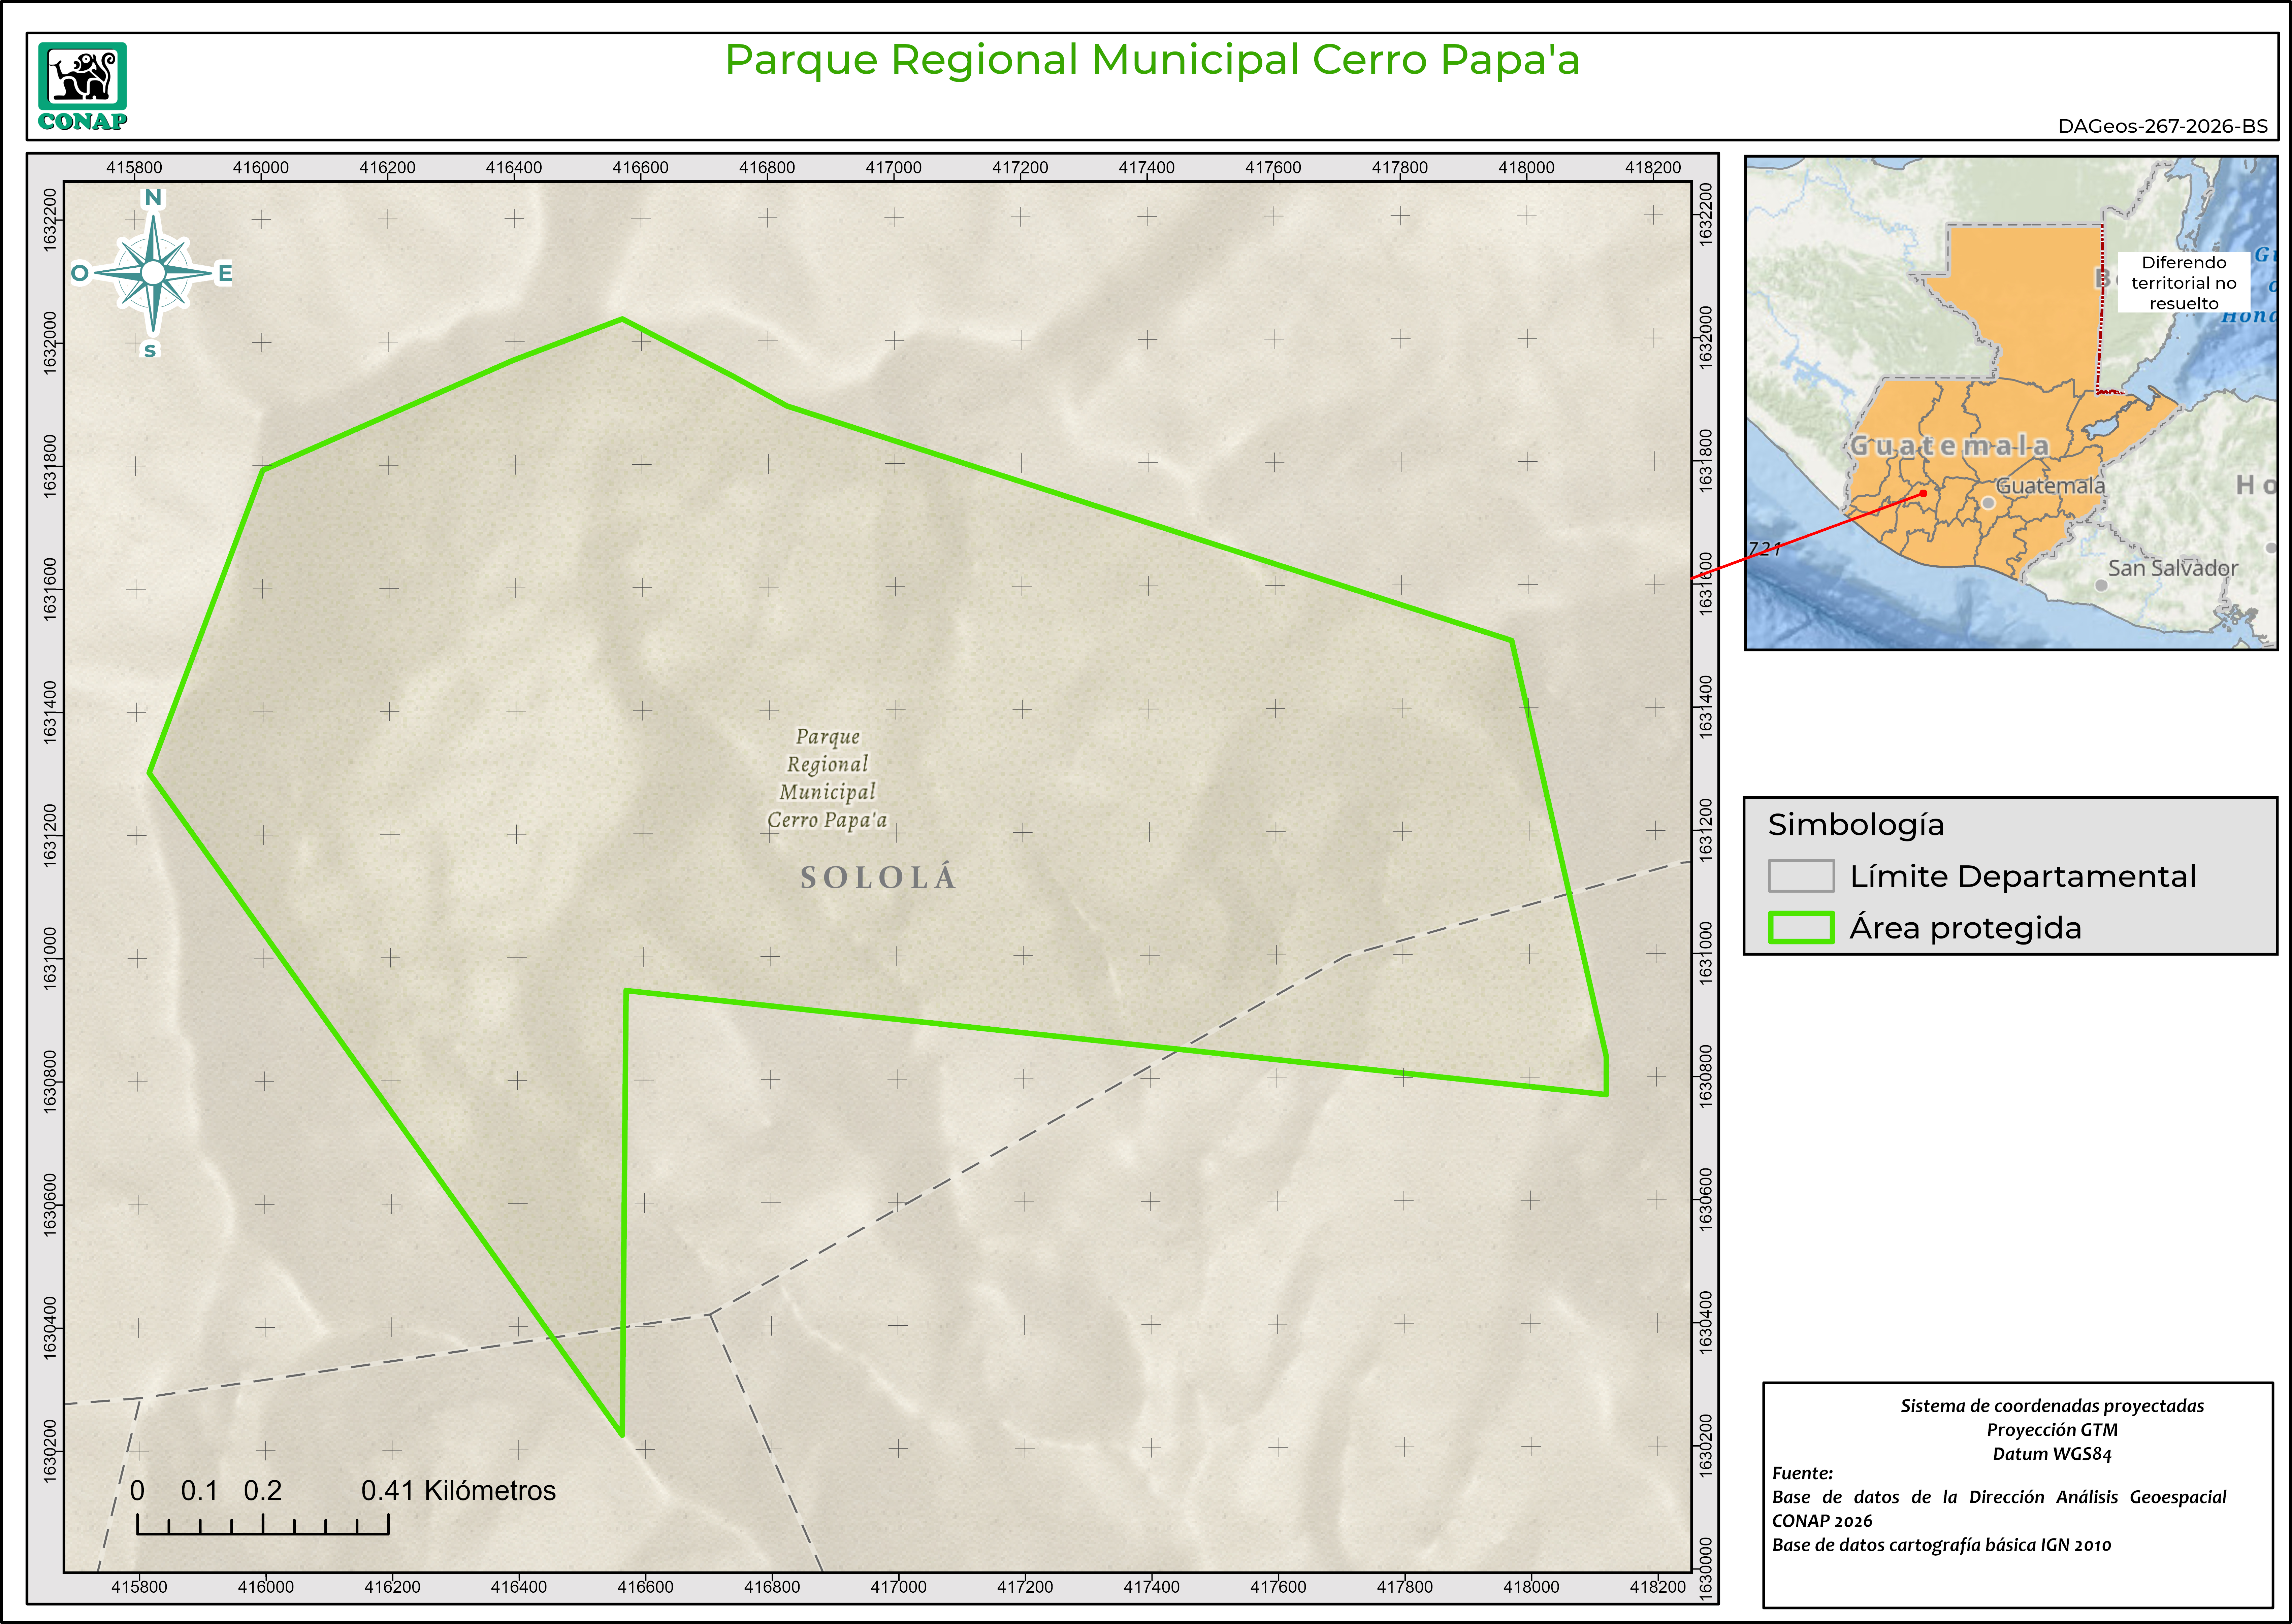Click the Guatemala city marker on inset map

[x=1988, y=503]
